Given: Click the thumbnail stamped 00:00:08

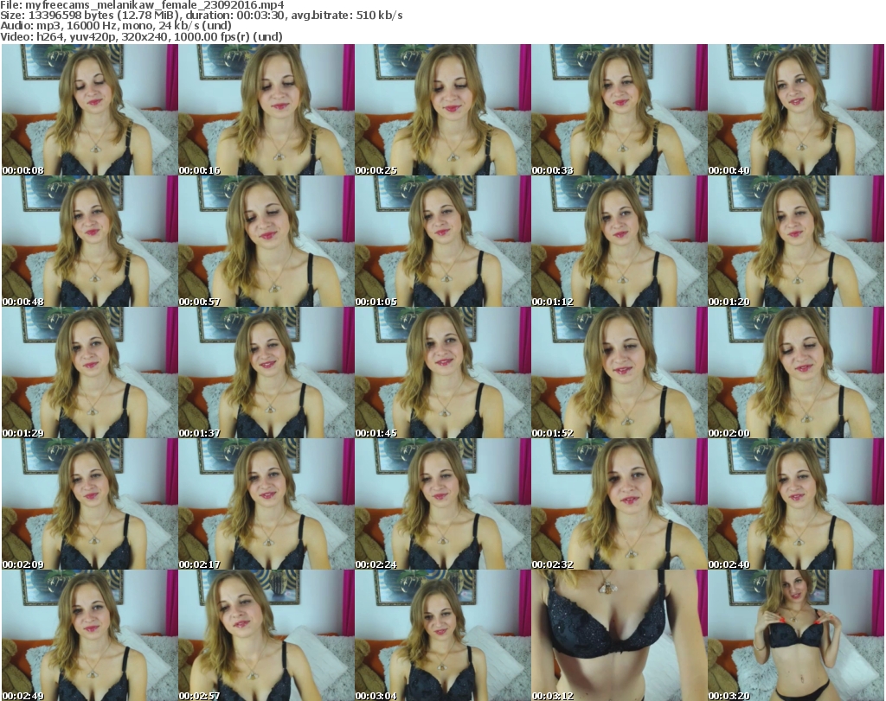Looking at the screenshot, I should tap(90, 110).
